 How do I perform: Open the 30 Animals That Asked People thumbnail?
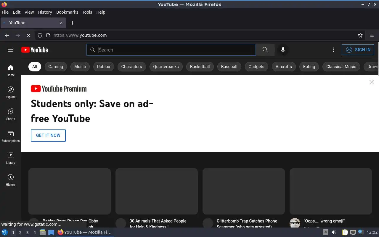[157, 191]
